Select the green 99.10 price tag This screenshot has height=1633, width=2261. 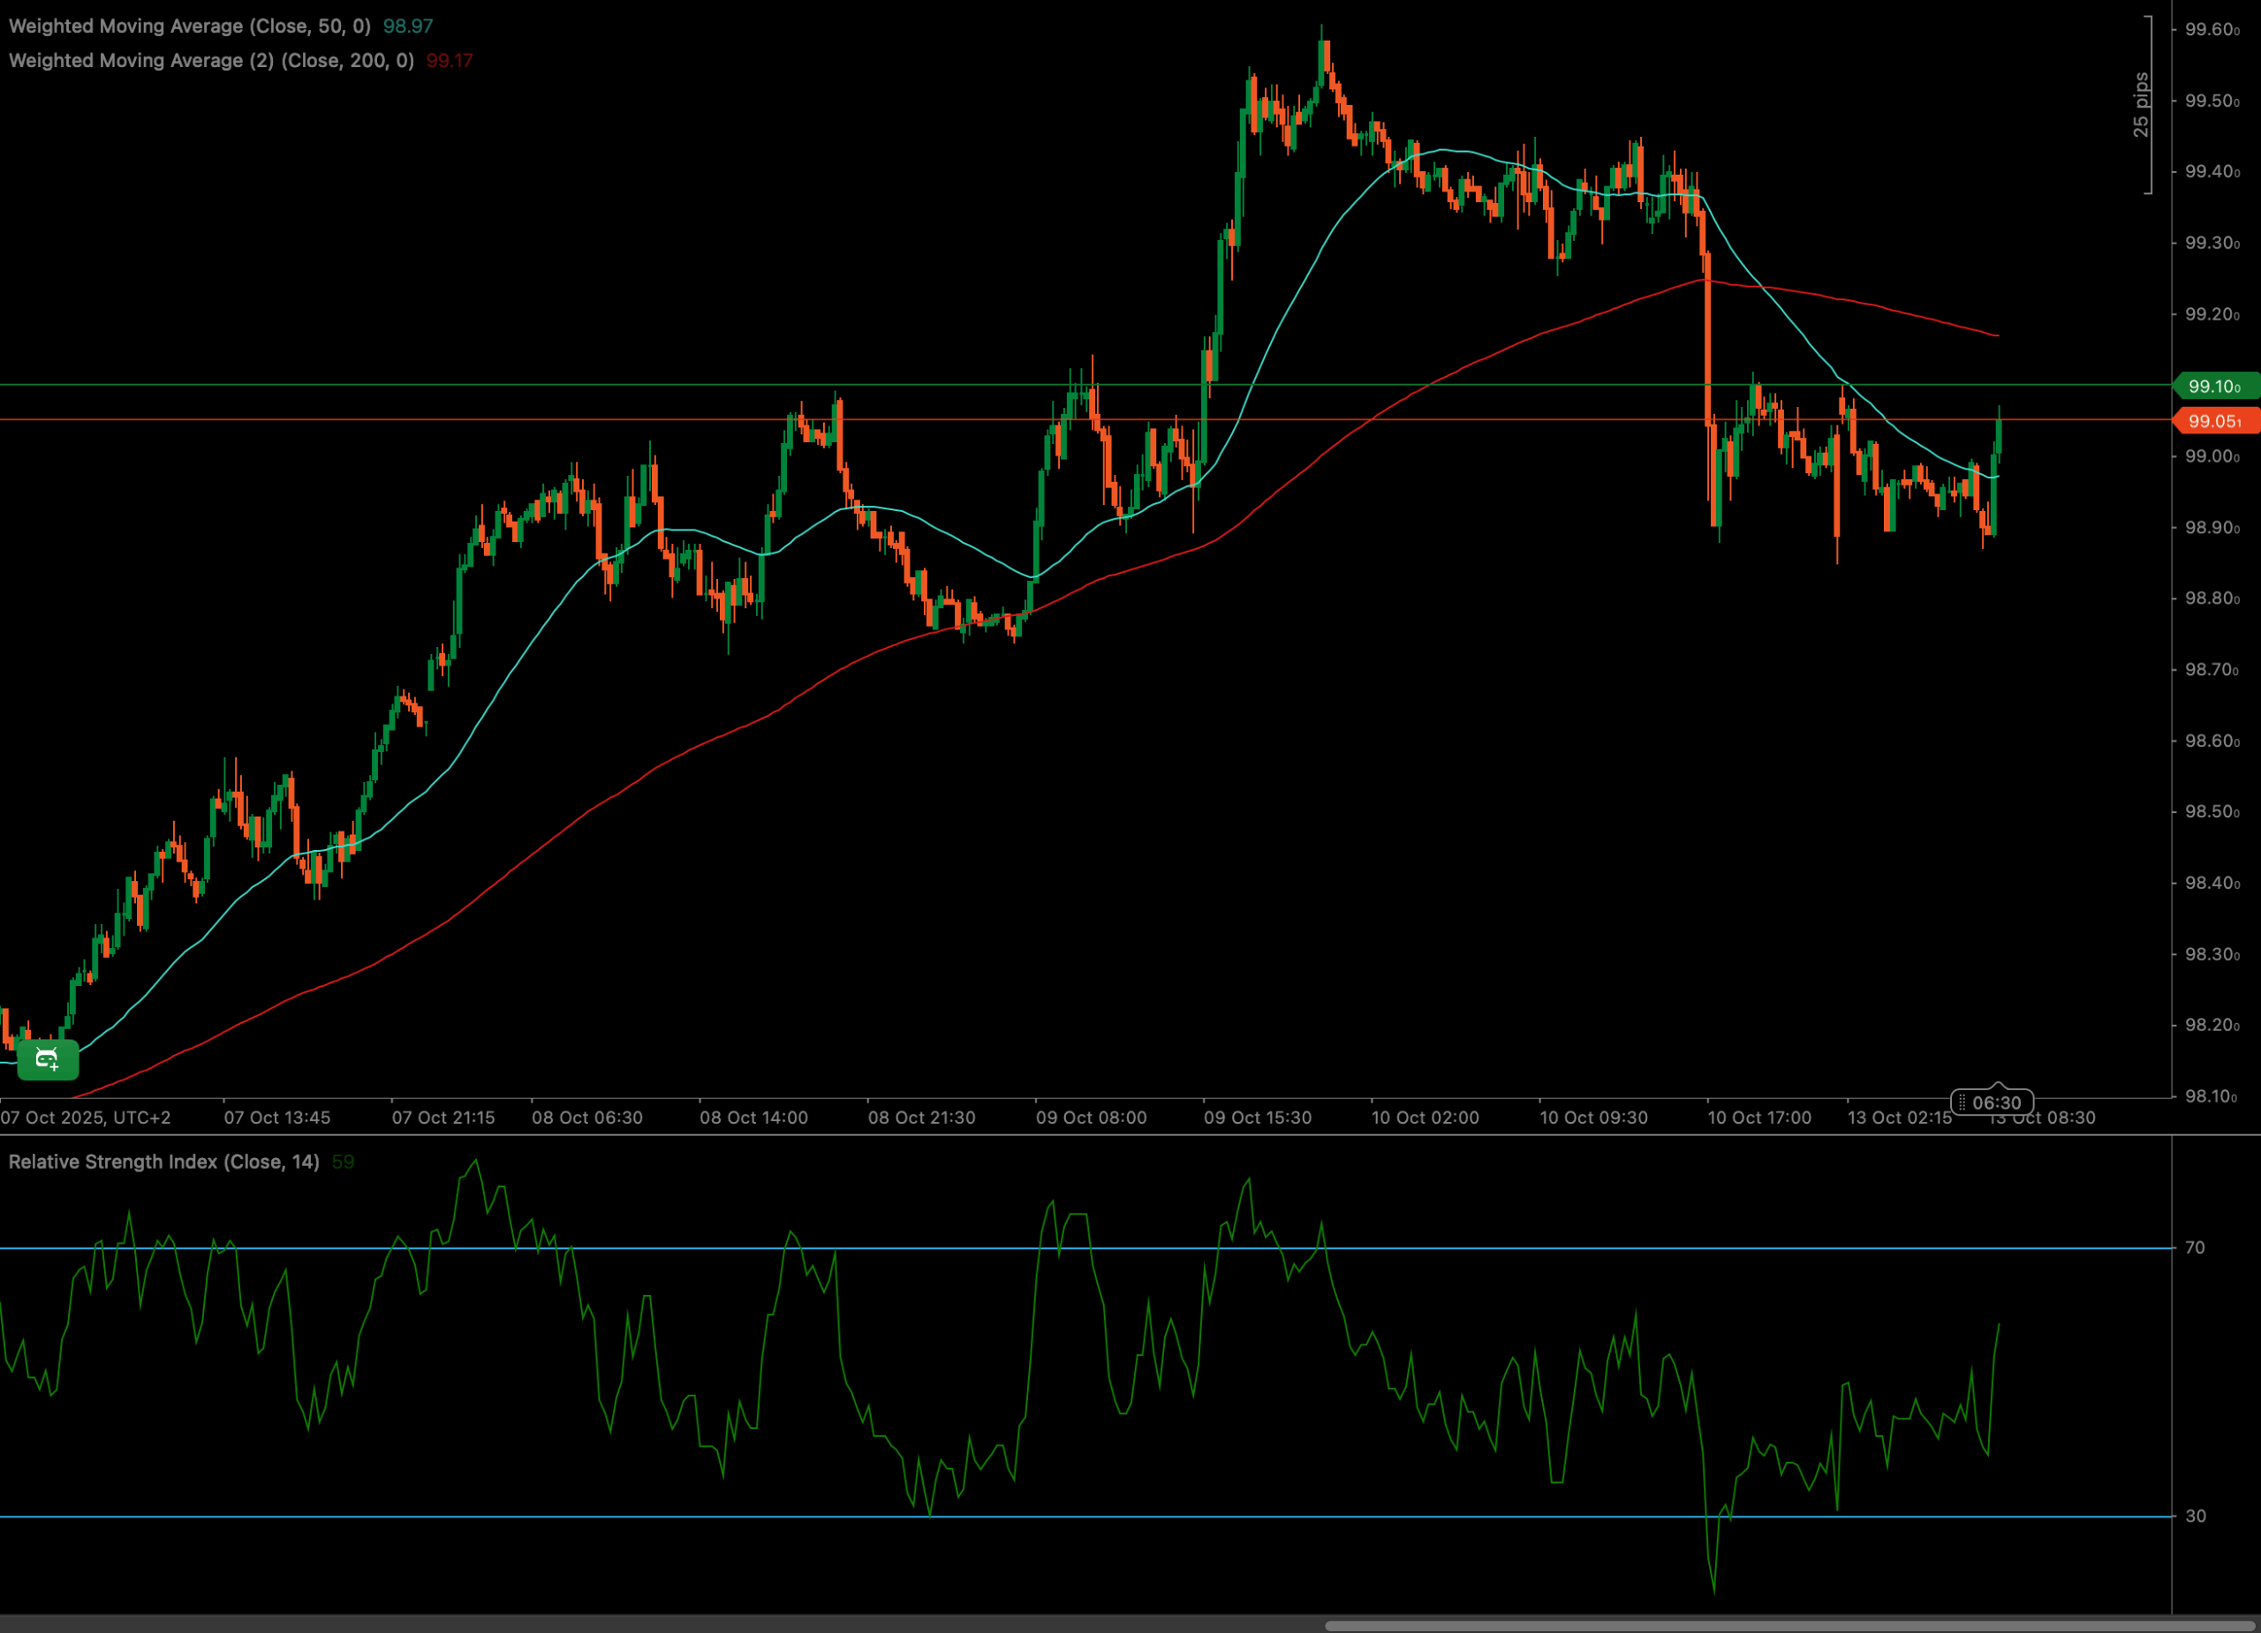2213,386
